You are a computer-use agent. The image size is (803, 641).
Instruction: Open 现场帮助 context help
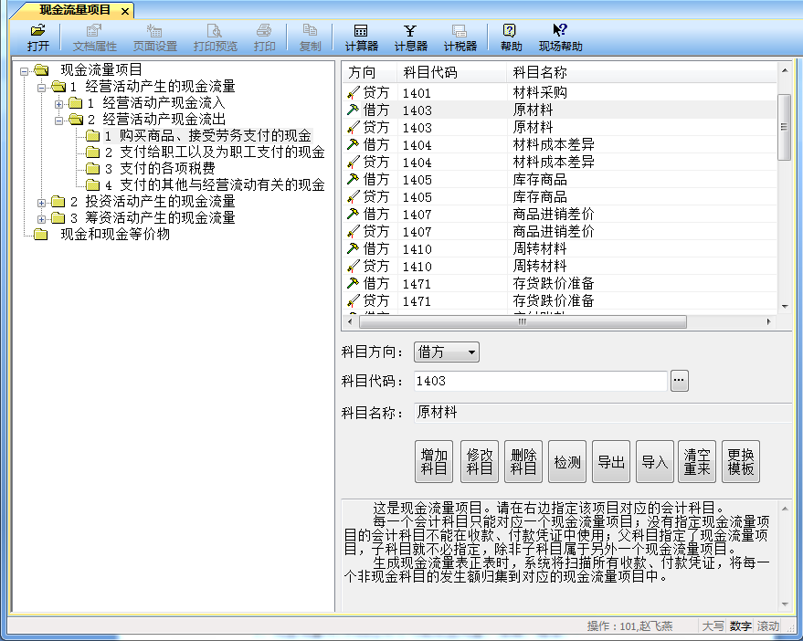pos(560,37)
